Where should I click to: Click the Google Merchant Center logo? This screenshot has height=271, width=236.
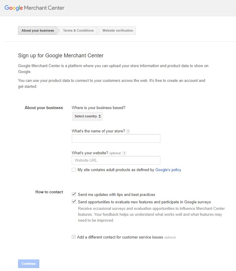[x=35, y=8]
